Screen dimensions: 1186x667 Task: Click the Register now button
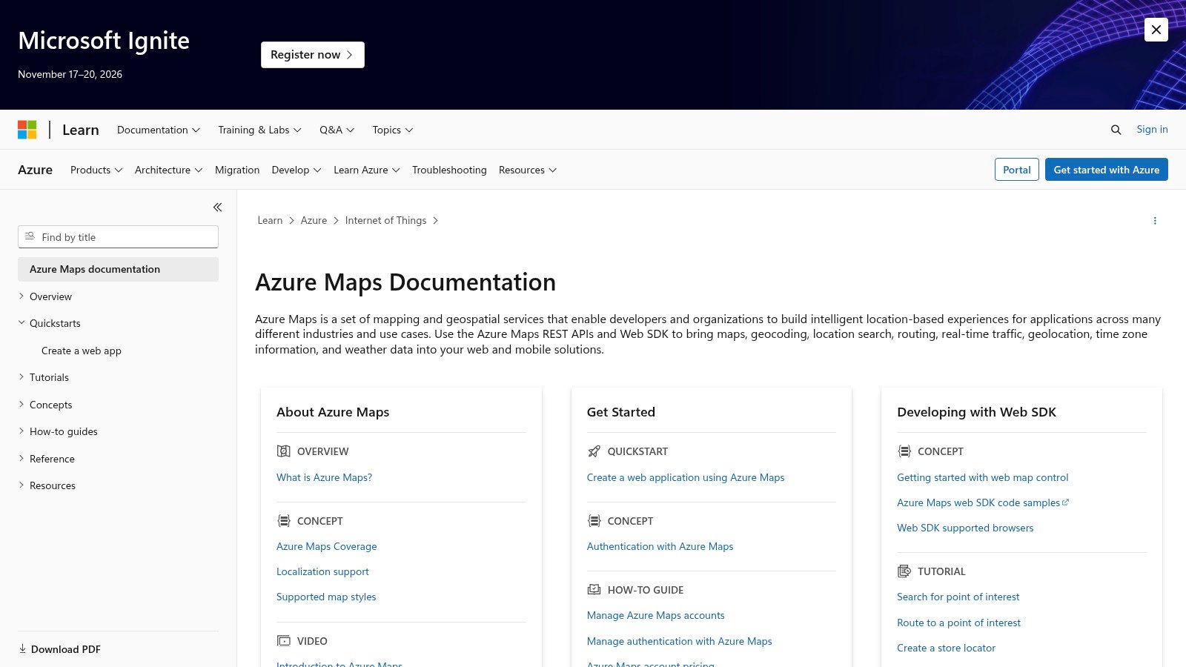click(x=312, y=55)
